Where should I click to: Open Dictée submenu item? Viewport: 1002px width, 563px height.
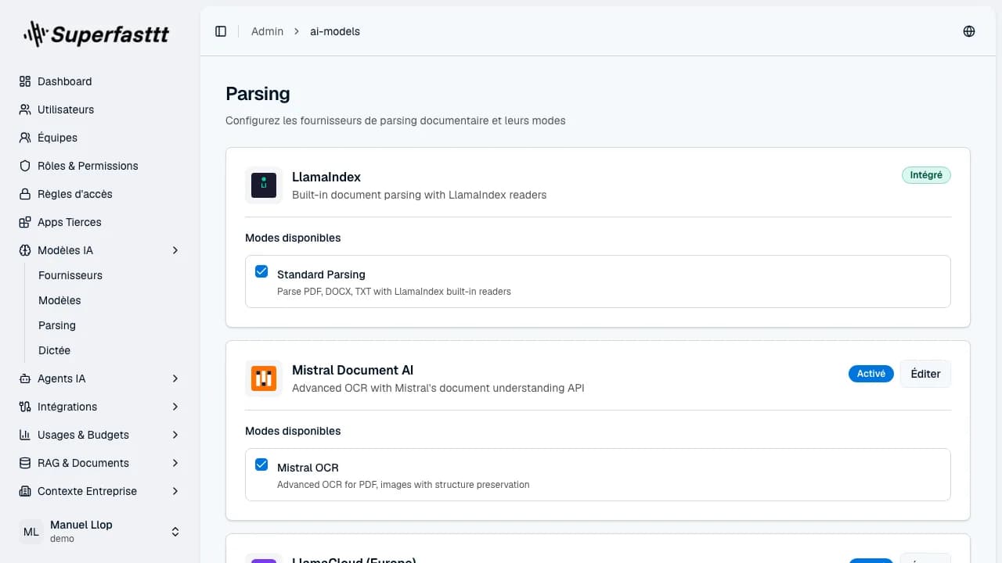(x=54, y=350)
